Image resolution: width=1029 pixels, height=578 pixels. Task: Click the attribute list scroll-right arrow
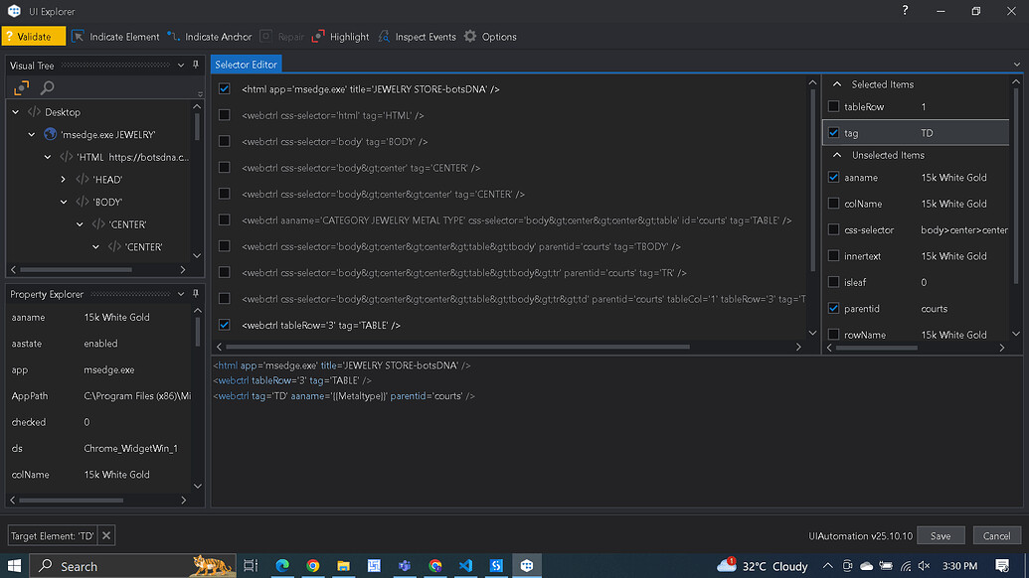coord(1002,348)
